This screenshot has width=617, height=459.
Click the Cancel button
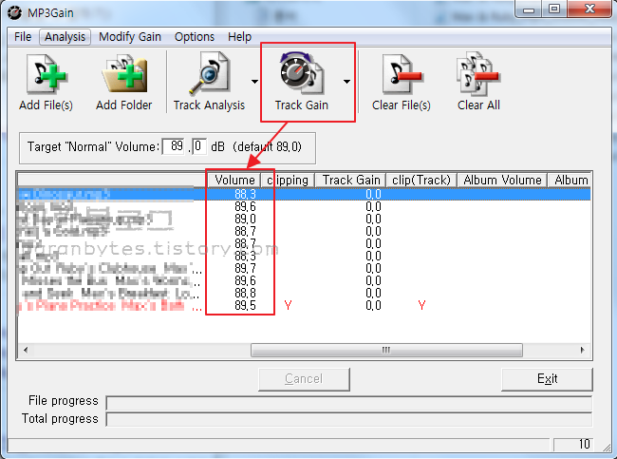click(304, 379)
